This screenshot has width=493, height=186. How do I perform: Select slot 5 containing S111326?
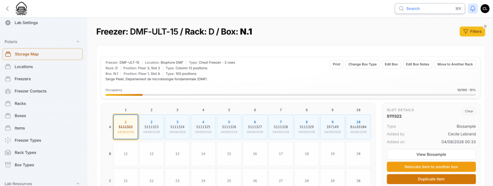coord(229,127)
